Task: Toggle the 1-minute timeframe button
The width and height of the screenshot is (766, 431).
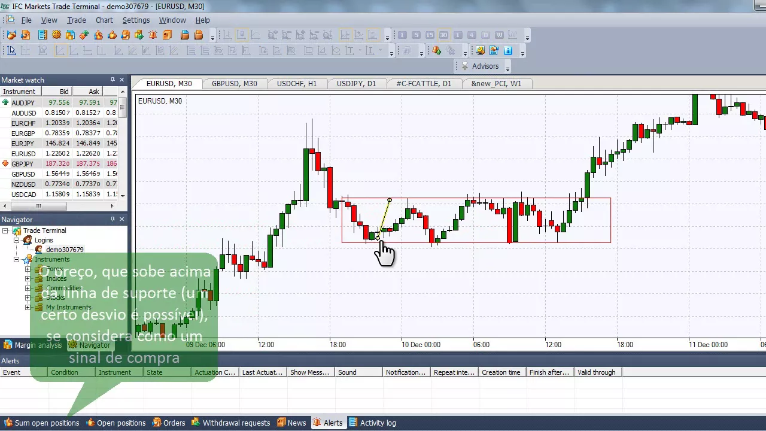Action: pos(402,35)
